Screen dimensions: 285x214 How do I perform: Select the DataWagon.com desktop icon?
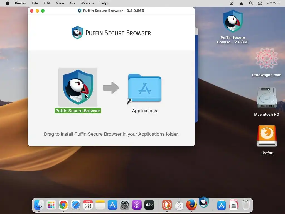click(267, 59)
